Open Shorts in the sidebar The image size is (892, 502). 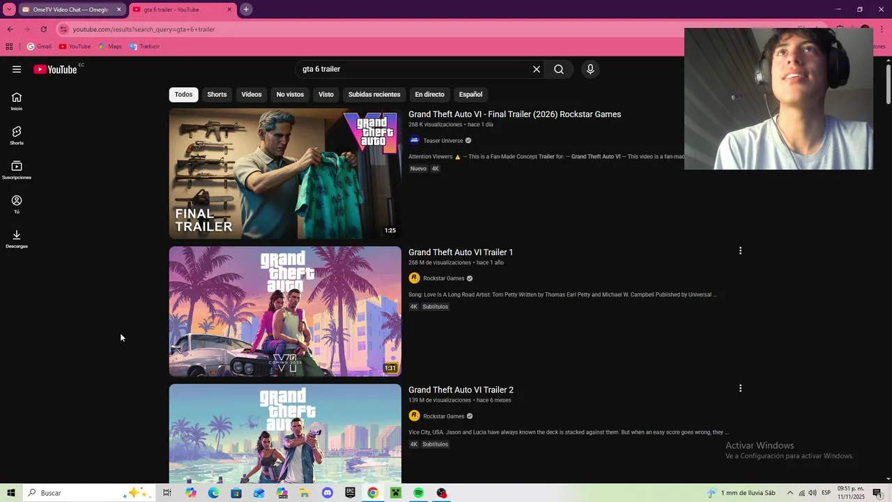point(17,135)
